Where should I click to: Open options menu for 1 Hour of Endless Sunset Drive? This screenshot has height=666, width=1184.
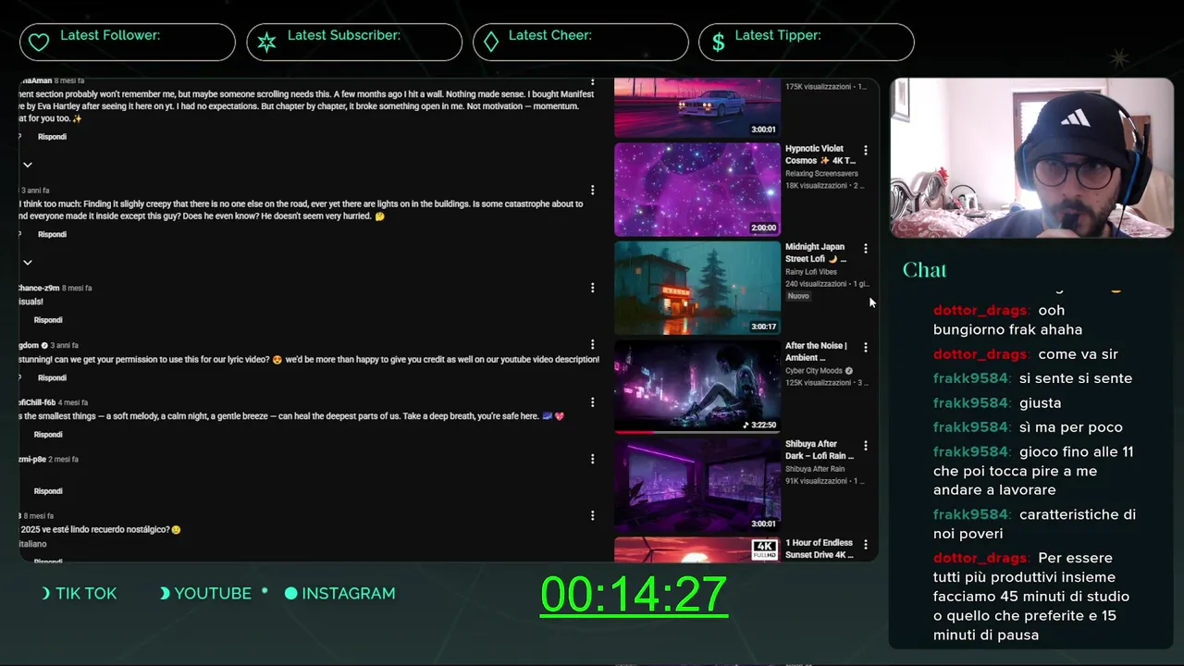(866, 545)
